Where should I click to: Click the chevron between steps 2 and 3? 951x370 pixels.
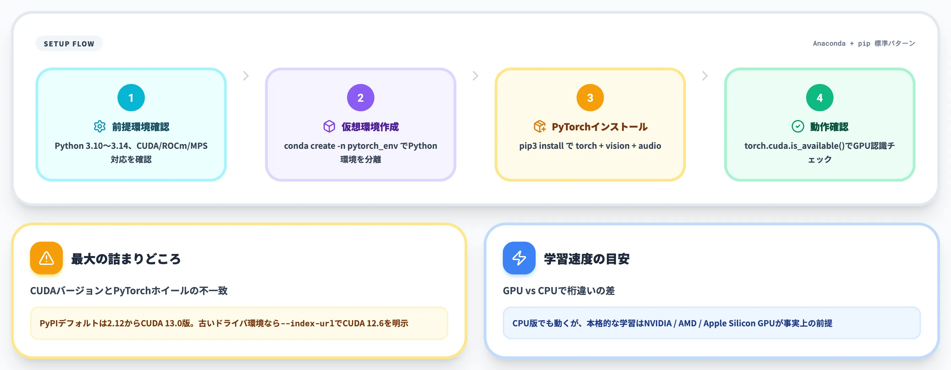click(x=475, y=76)
